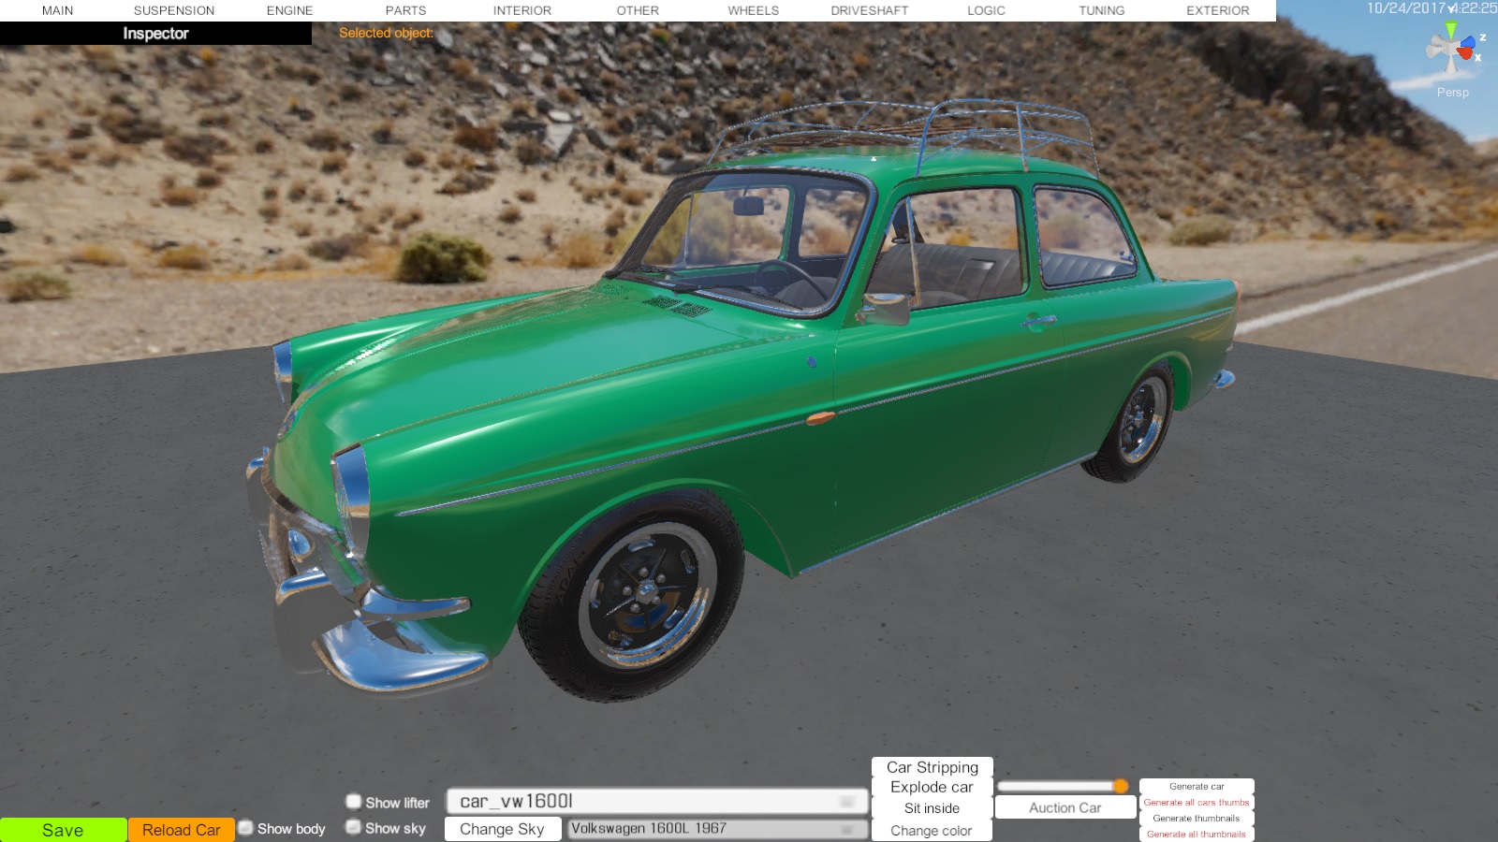Select the WHEELS tab
This screenshot has width=1498, height=842.
(x=753, y=10)
